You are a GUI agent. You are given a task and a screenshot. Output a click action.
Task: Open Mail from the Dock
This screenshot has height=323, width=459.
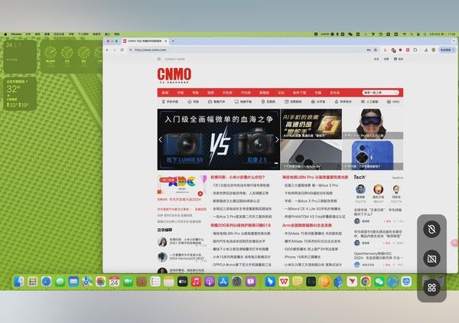click(73, 282)
